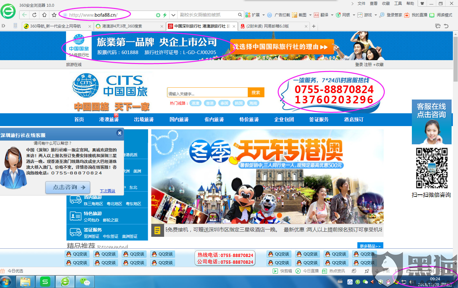Bookmark this page with the star icon
The height and width of the screenshot is (288, 458).
pyautogui.click(x=54, y=15)
